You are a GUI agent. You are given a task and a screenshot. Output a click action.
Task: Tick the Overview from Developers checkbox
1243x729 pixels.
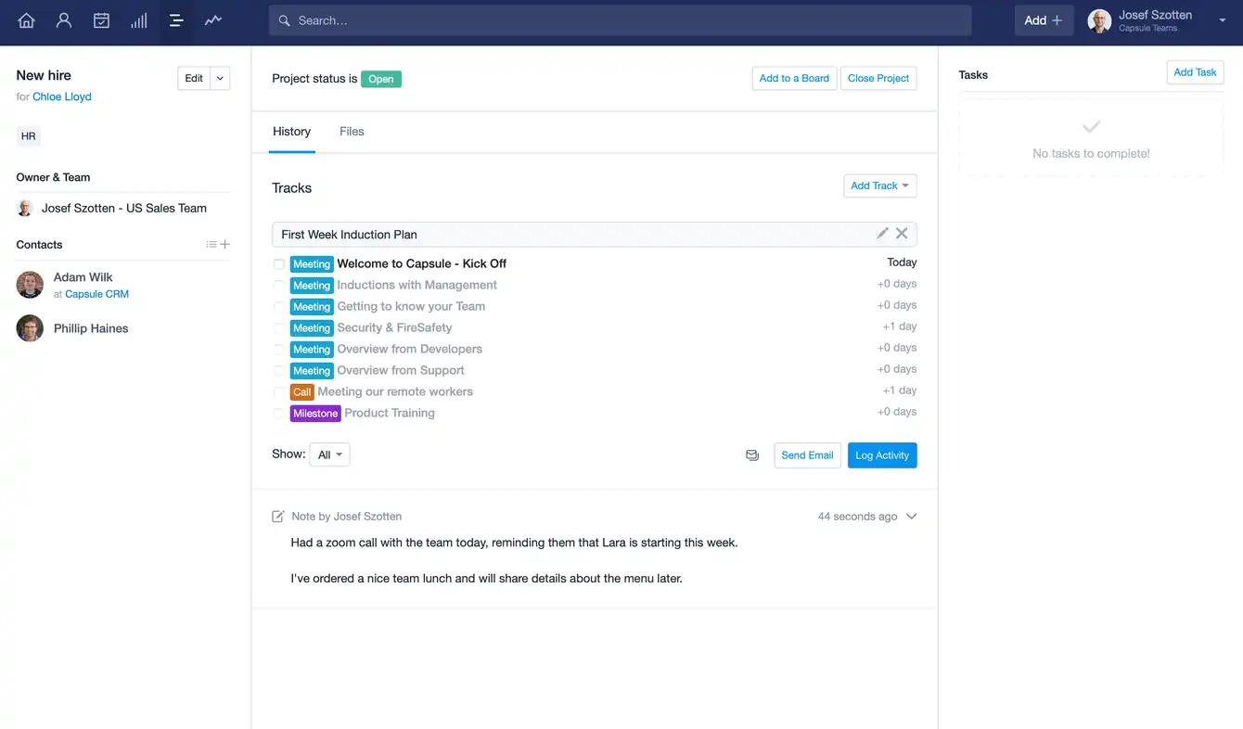coord(278,350)
